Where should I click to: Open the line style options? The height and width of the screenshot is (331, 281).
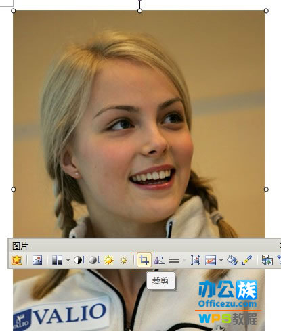tap(175, 260)
